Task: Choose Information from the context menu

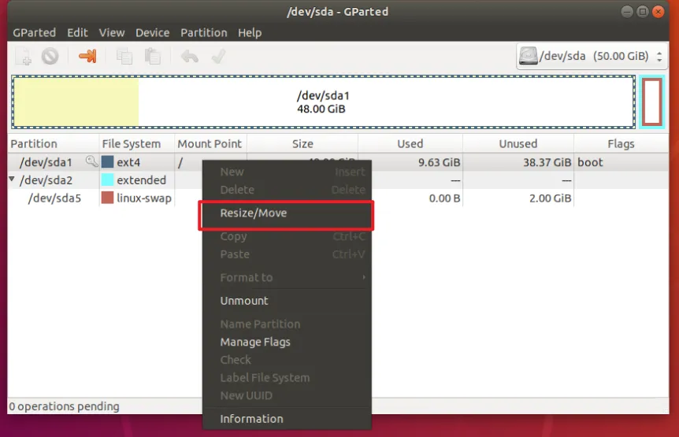Action: 287,419
